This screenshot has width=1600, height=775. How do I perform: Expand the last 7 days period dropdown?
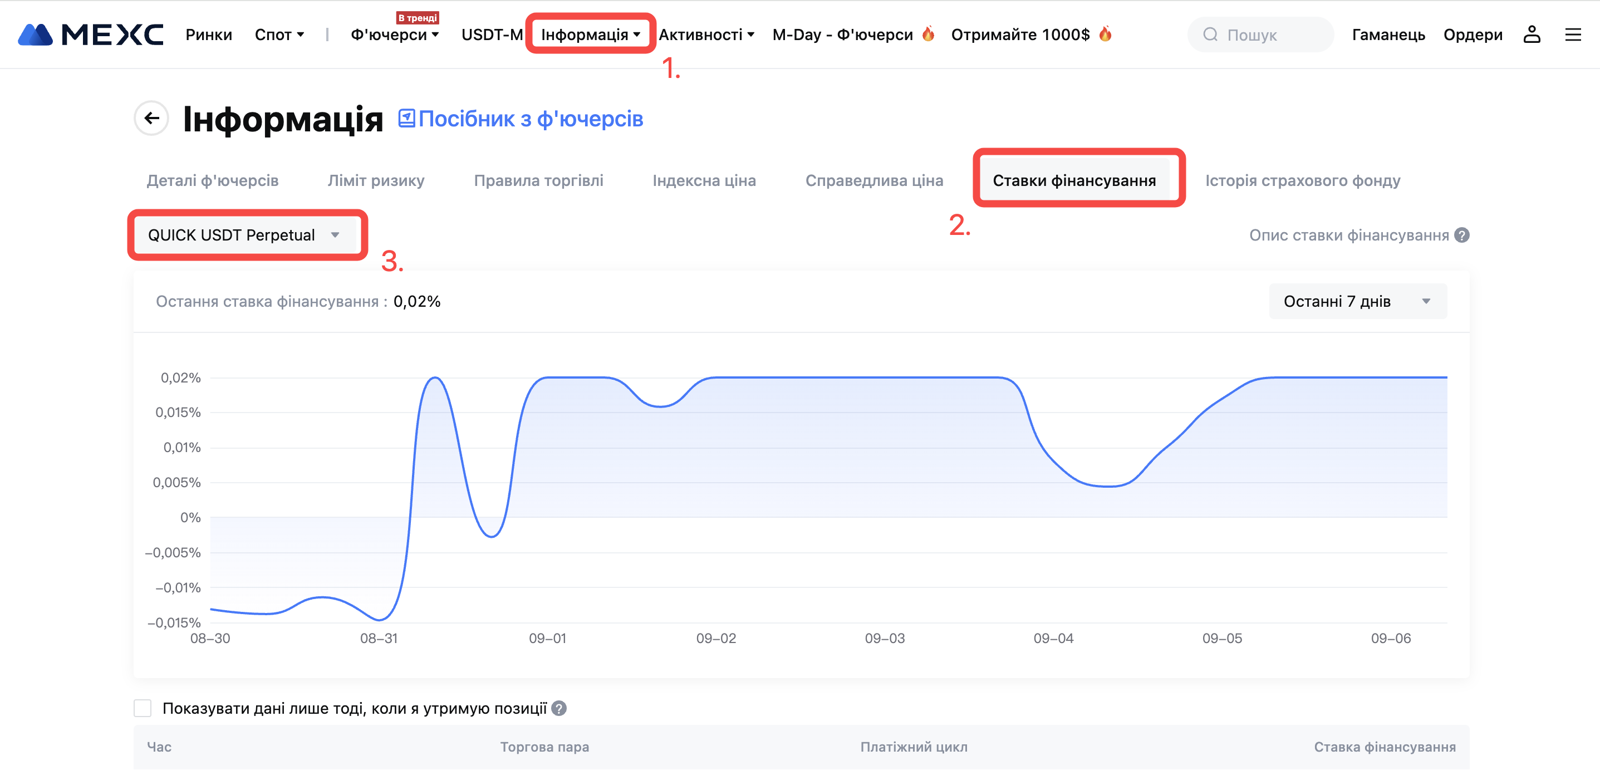(1357, 302)
